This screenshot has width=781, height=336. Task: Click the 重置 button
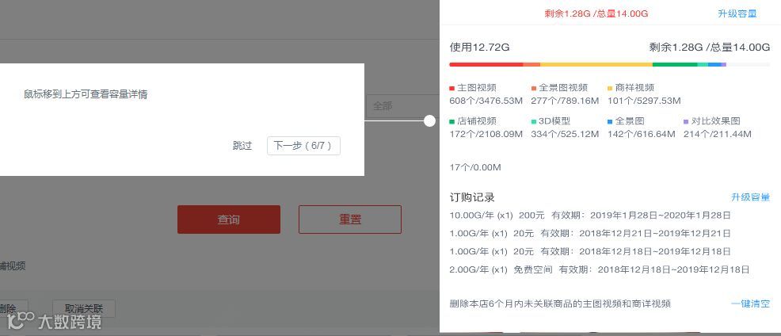point(350,220)
